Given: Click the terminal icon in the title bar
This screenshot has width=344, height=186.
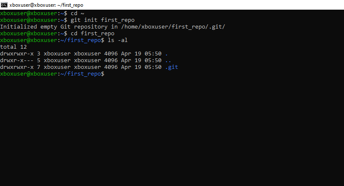Looking at the screenshot, I should tap(5, 5).
